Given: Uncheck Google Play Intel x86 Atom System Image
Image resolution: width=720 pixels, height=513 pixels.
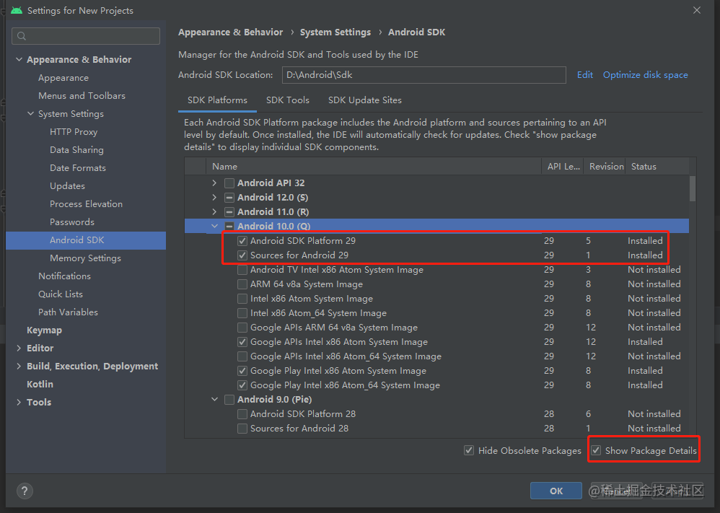Looking at the screenshot, I should [x=242, y=371].
